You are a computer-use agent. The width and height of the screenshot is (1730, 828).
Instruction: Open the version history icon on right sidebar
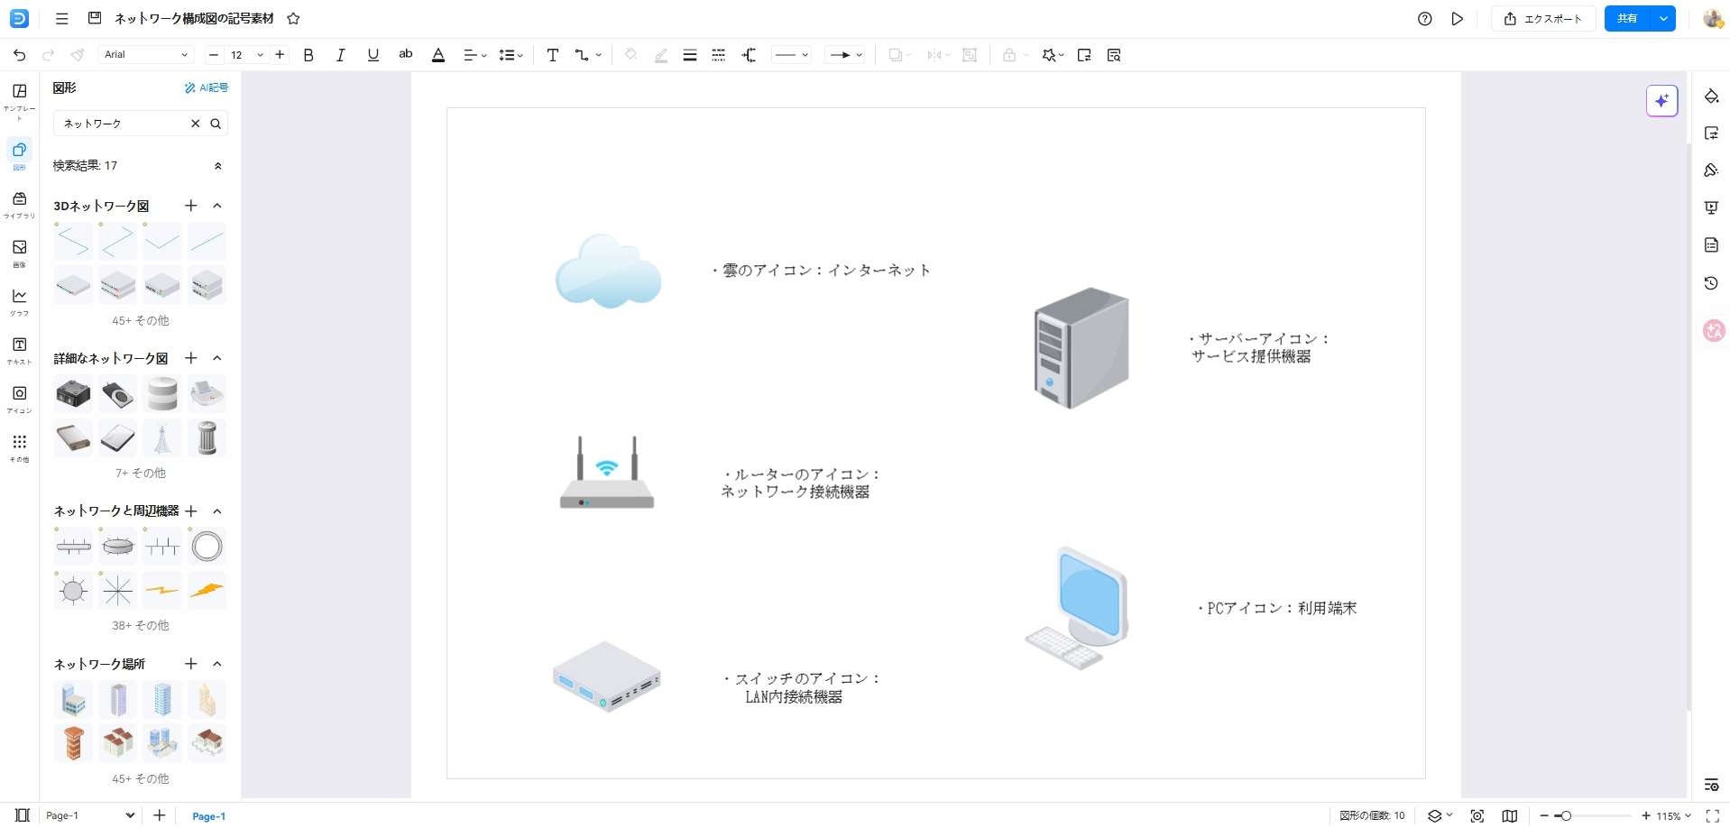click(x=1711, y=283)
